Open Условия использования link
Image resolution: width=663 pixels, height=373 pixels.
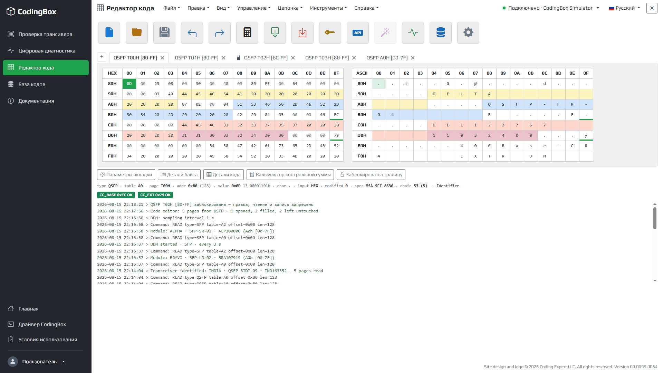pyautogui.click(x=46, y=339)
